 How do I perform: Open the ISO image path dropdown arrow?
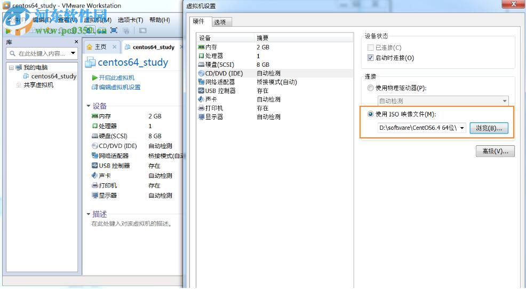(462, 128)
